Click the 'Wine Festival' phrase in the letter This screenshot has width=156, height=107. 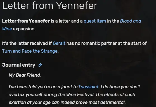(80, 94)
